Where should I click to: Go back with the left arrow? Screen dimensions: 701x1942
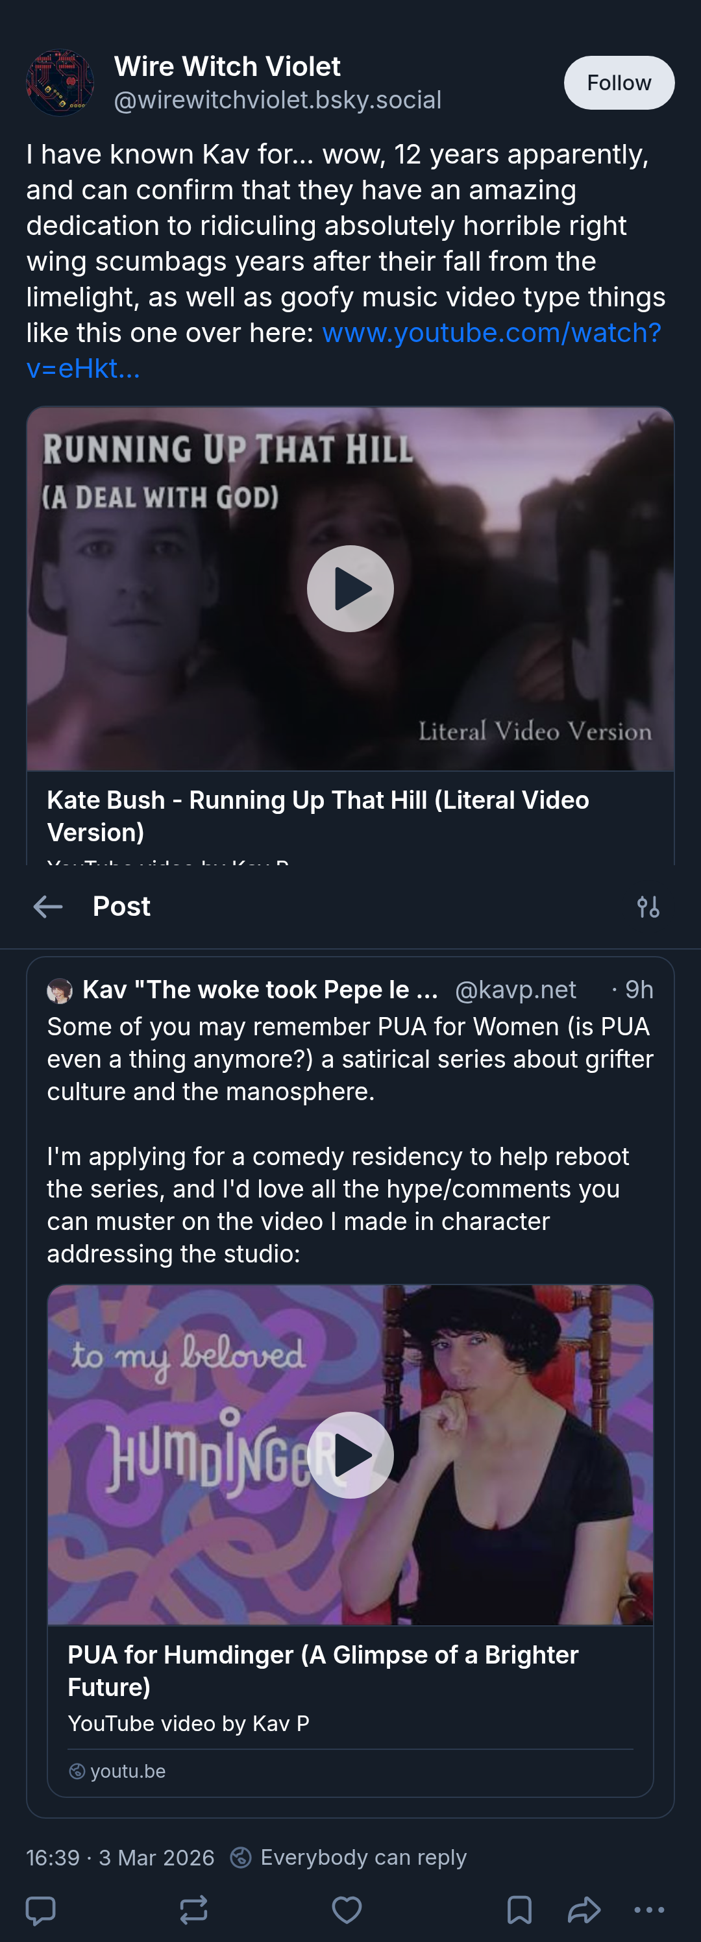point(47,906)
